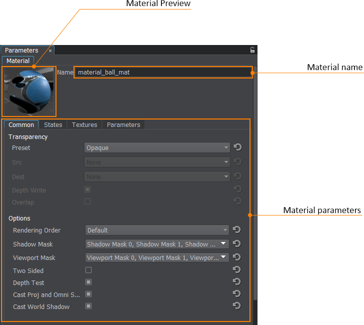Switch to the States tab
The height and width of the screenshot is (325, 364).
click(53, 124)
